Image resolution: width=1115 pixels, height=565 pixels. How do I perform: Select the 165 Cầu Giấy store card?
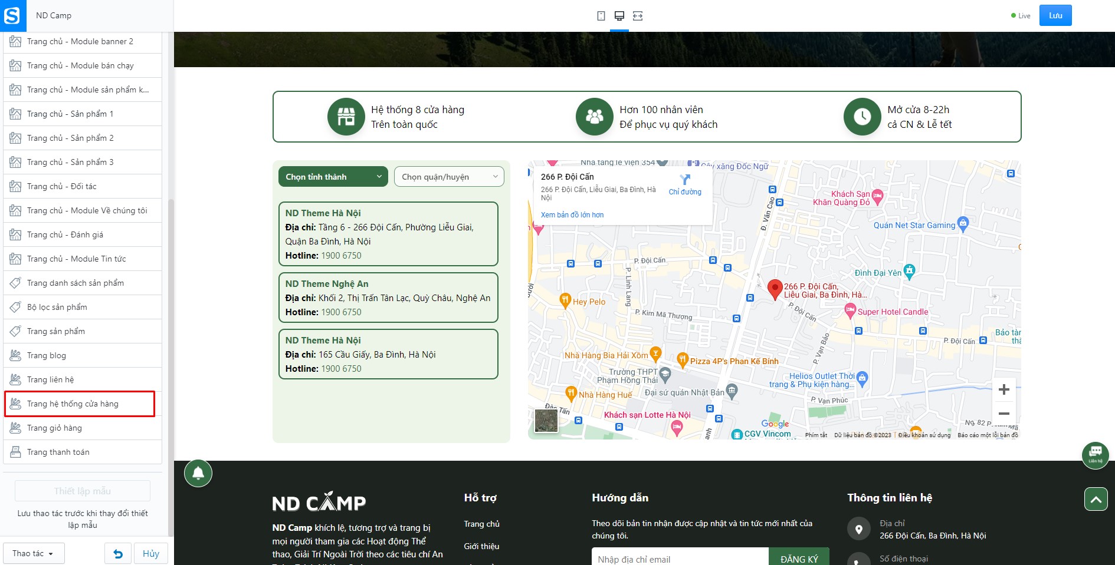(x=388, y=354)
